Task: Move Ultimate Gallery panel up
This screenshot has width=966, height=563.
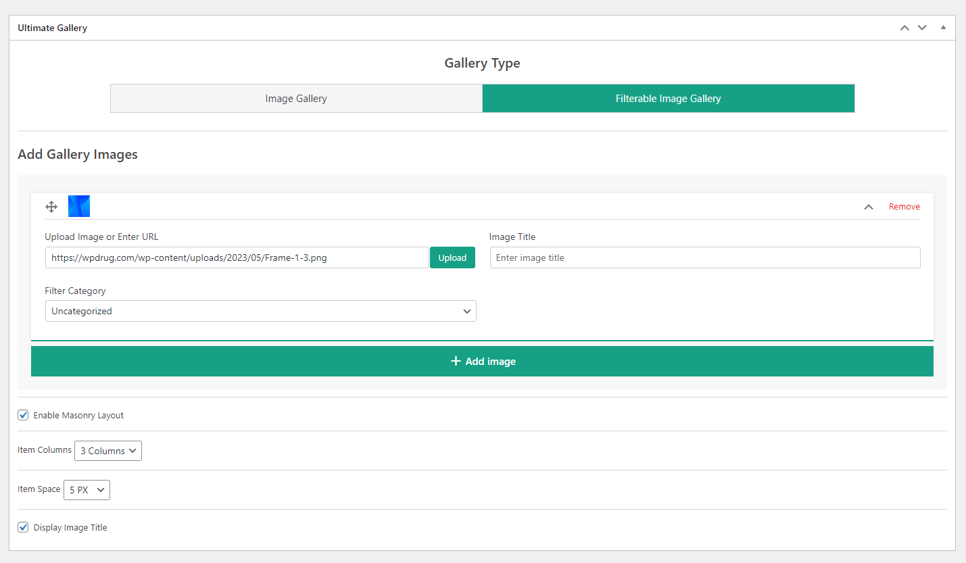Action: 904,28
